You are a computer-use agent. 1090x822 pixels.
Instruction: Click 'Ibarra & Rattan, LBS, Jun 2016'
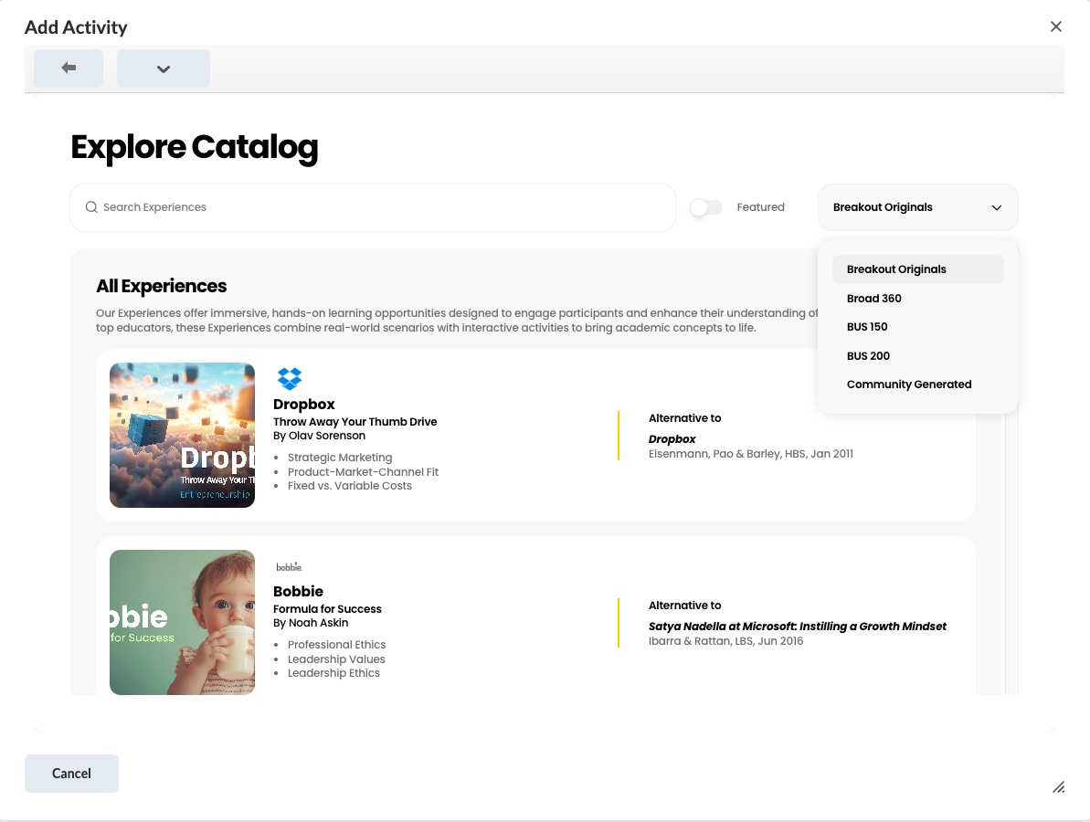pos(725,640)
